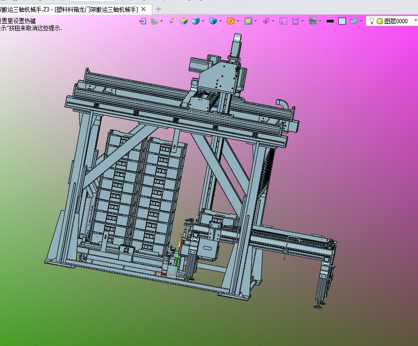
Task: Click the black line color swatch
Action: pos(330,21)
